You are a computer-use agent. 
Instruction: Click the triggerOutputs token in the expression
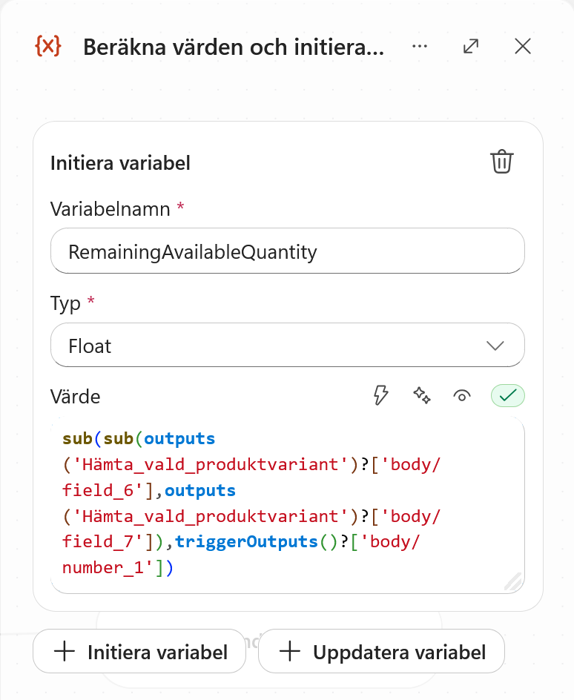(246, 541)
